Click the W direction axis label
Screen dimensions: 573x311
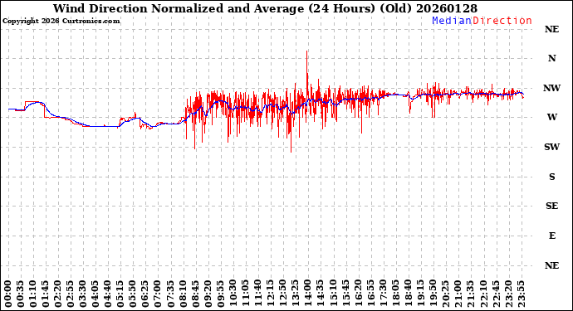point(551,117)
